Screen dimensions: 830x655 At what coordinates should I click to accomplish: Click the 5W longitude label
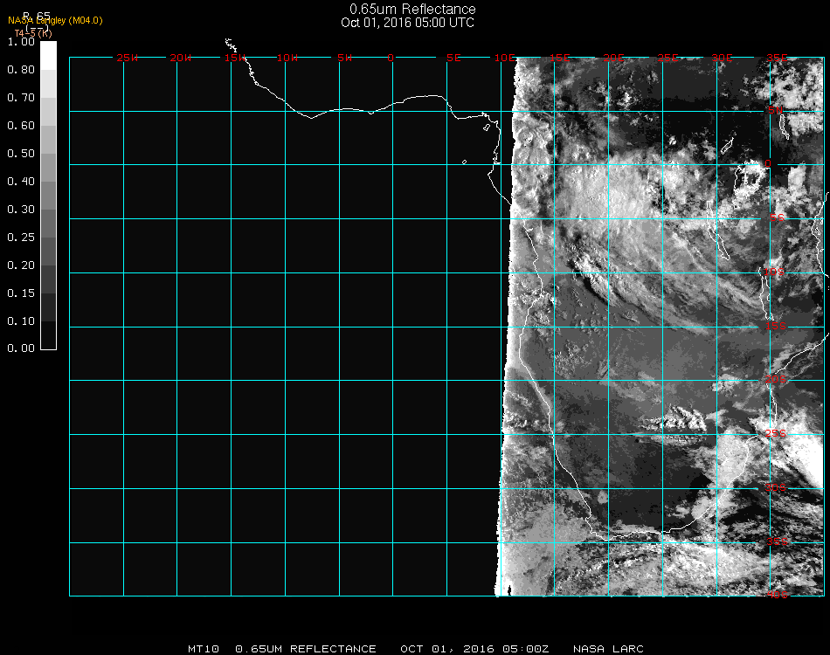pos(344,58)
